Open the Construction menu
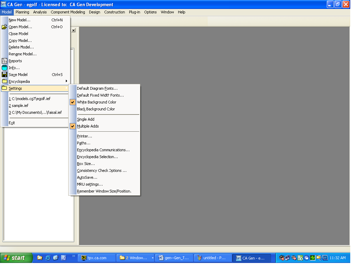353x264 pixels. [x=114, y=12]
